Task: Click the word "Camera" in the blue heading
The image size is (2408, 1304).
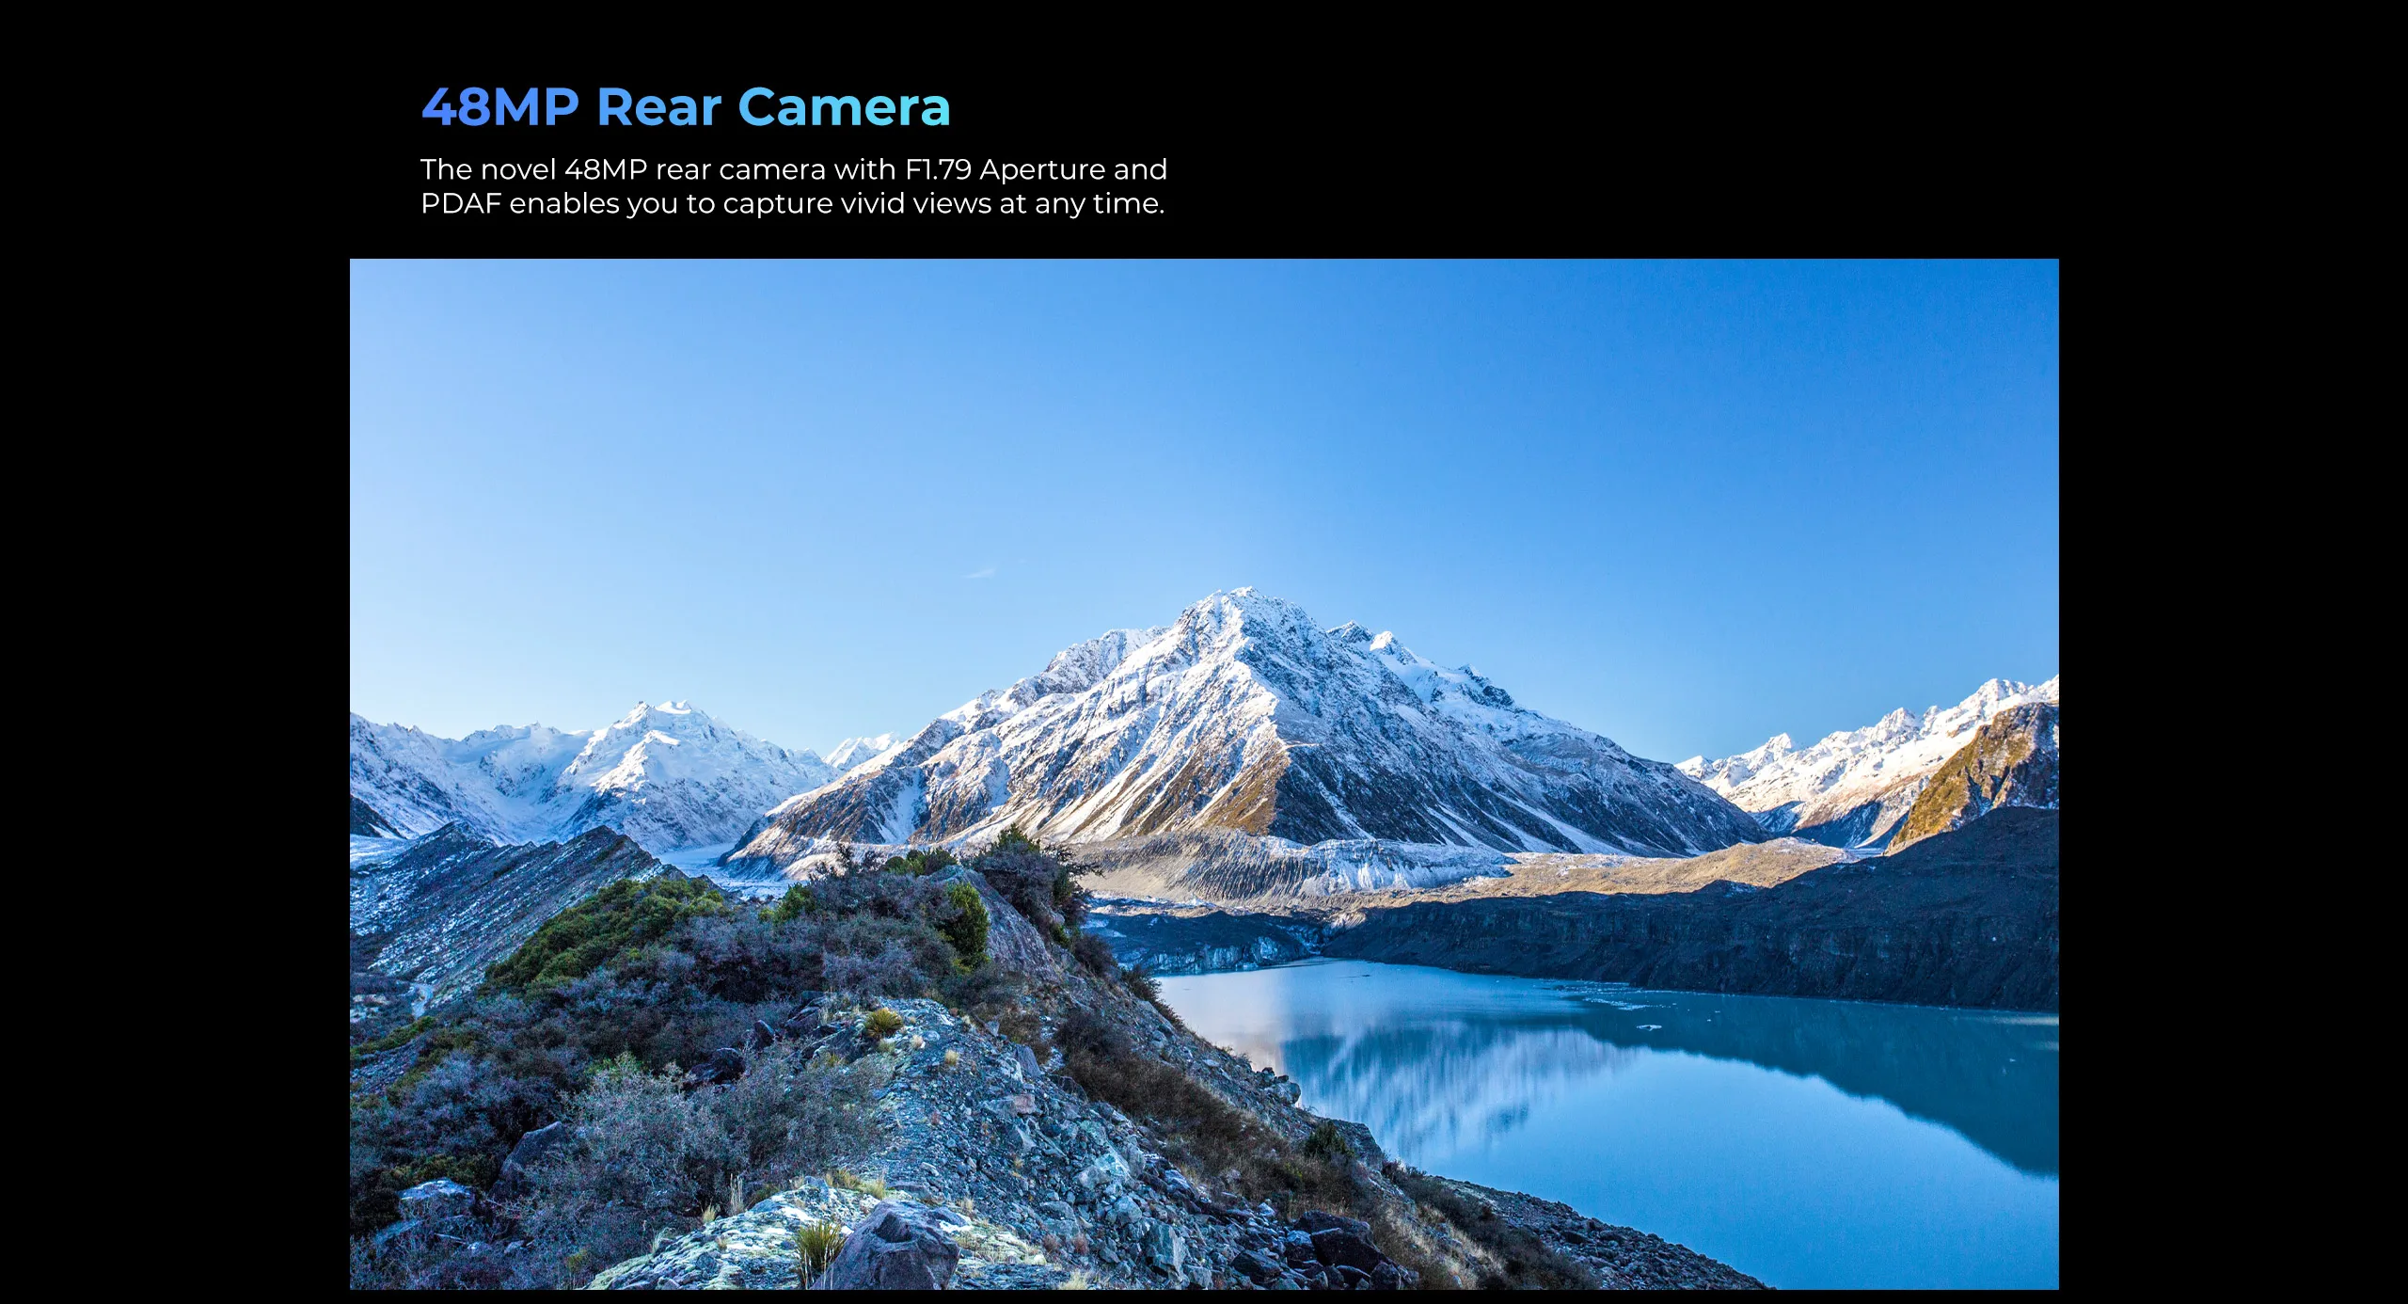Action: (x=844, y=106)
